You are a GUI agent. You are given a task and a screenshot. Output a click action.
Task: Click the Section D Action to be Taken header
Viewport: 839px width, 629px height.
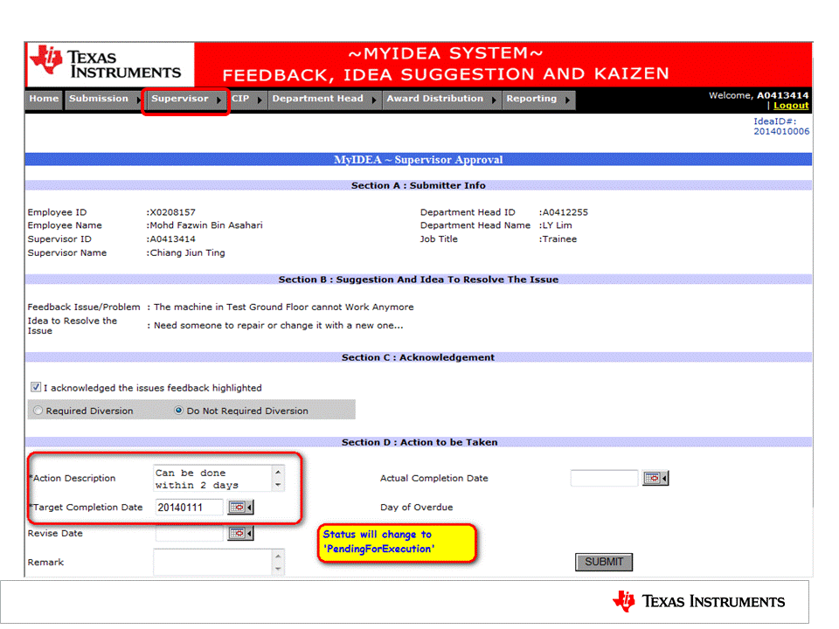click(419, 442)
